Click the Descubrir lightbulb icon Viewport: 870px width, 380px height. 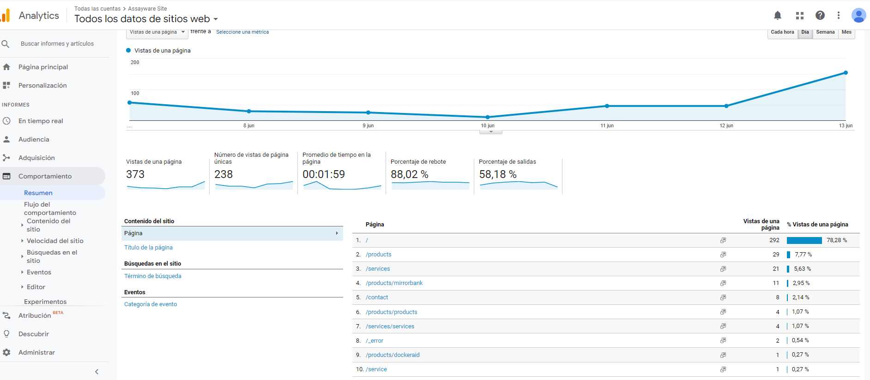pos(6,334)
